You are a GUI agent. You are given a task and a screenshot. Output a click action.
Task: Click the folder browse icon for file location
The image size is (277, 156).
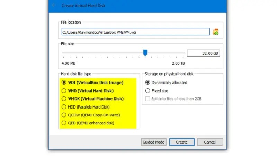coord(215,32)
